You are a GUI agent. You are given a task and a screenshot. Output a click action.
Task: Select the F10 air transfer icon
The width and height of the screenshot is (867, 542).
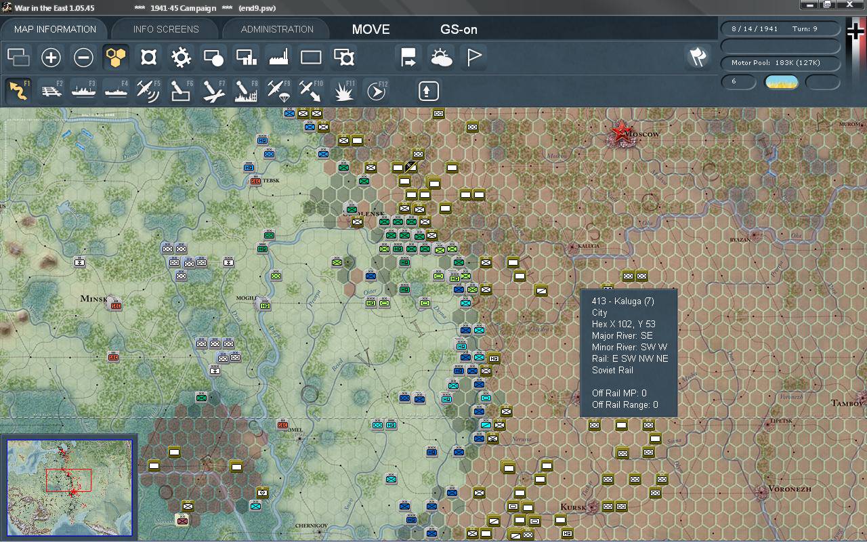point(311,91)
